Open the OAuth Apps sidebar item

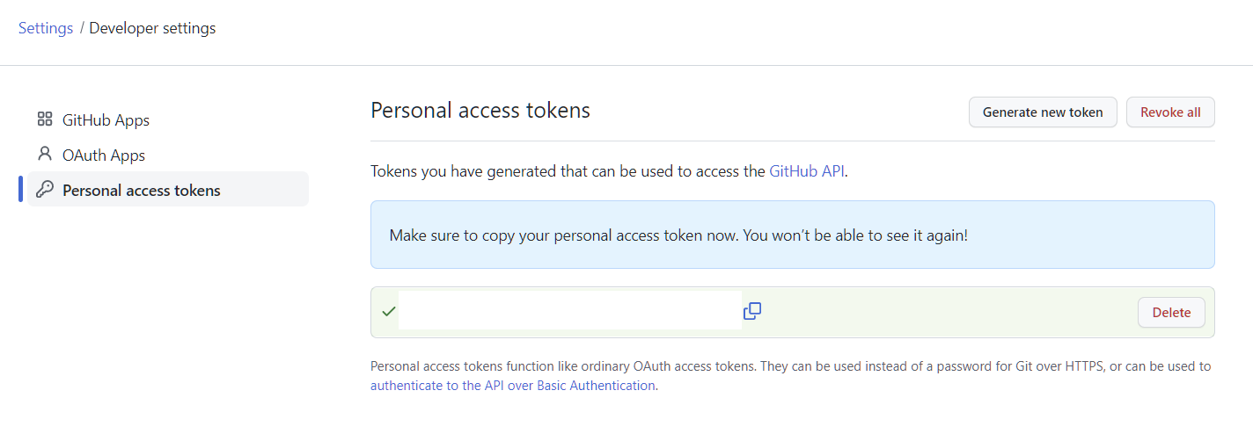[168, 155]
